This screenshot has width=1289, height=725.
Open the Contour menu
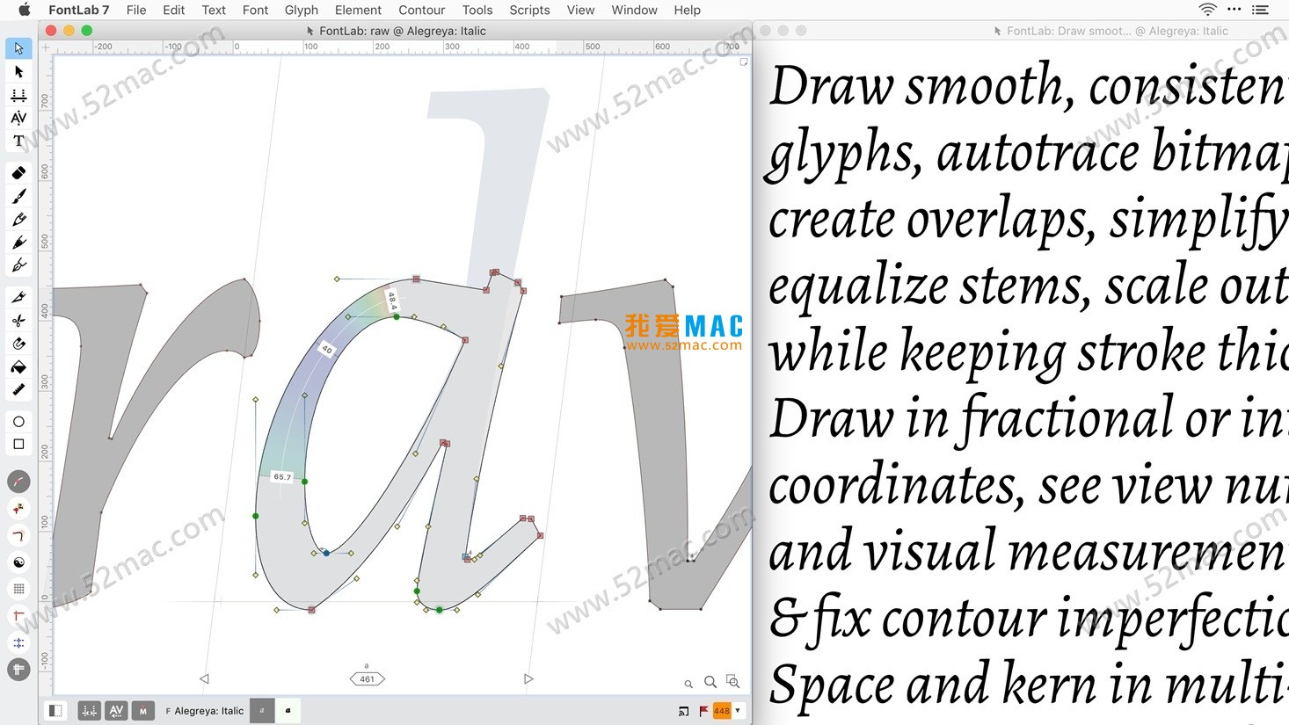(422, 10)
